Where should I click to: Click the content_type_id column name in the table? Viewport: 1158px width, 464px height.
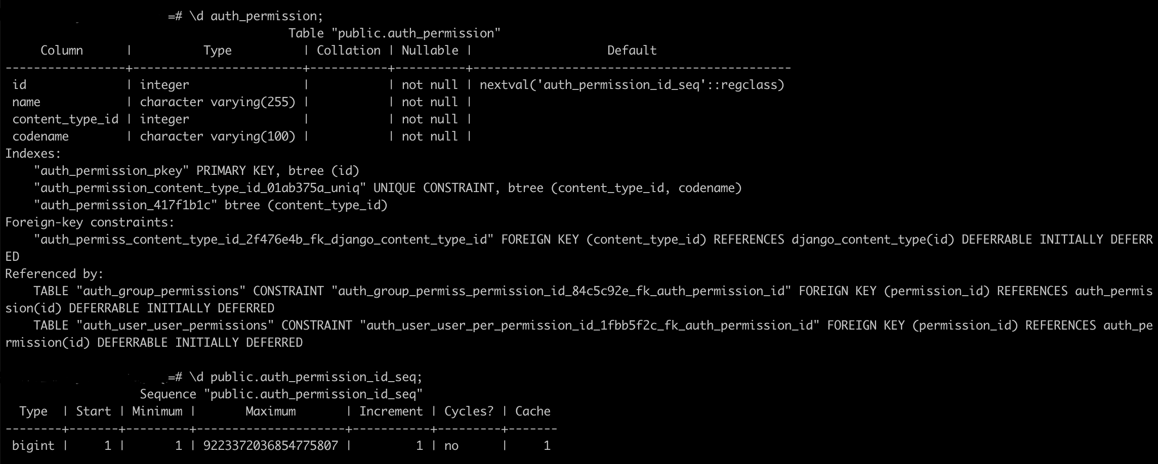click(65, 119)
